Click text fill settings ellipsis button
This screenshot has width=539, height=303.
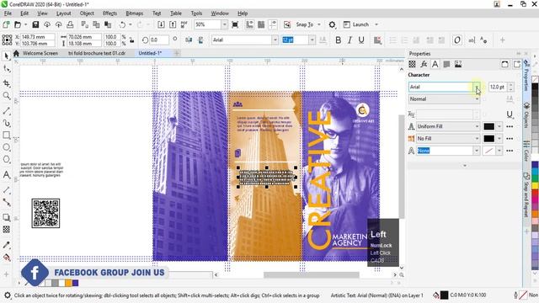(x=510, y=126)
